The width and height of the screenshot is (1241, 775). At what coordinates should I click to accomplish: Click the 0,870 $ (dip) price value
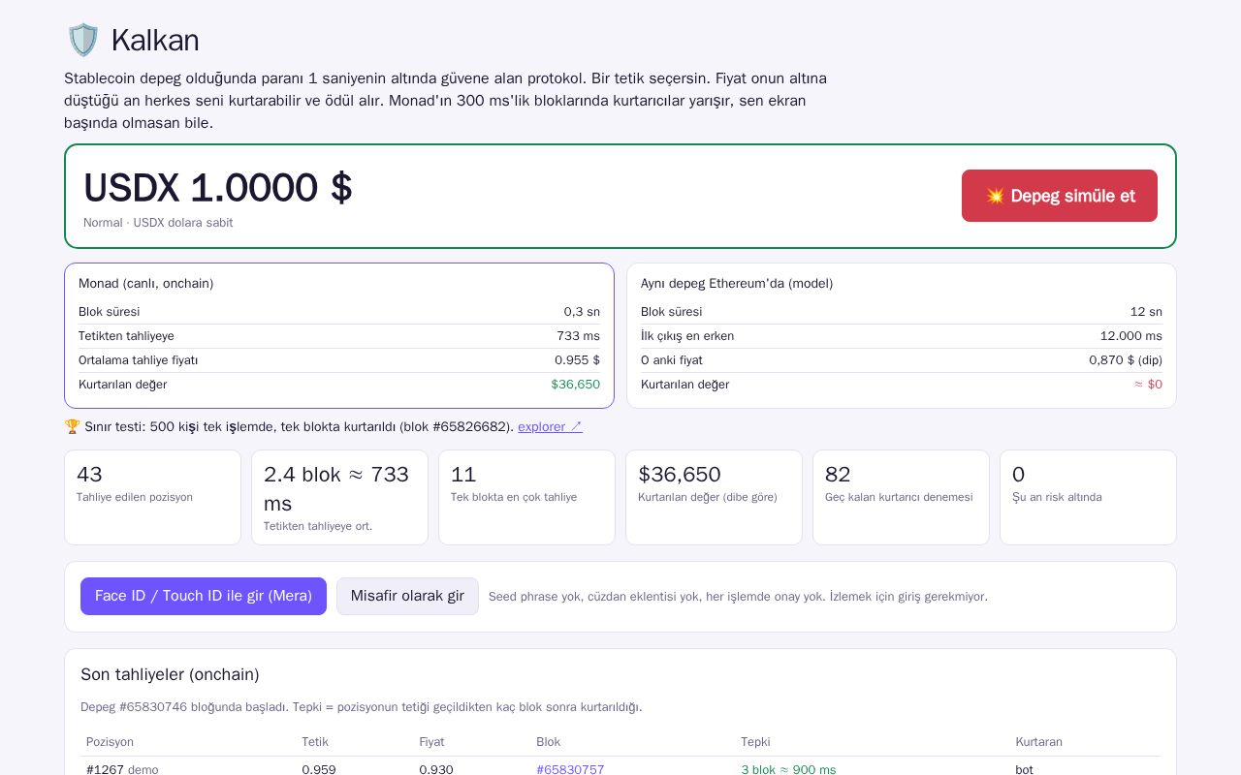1126,360
